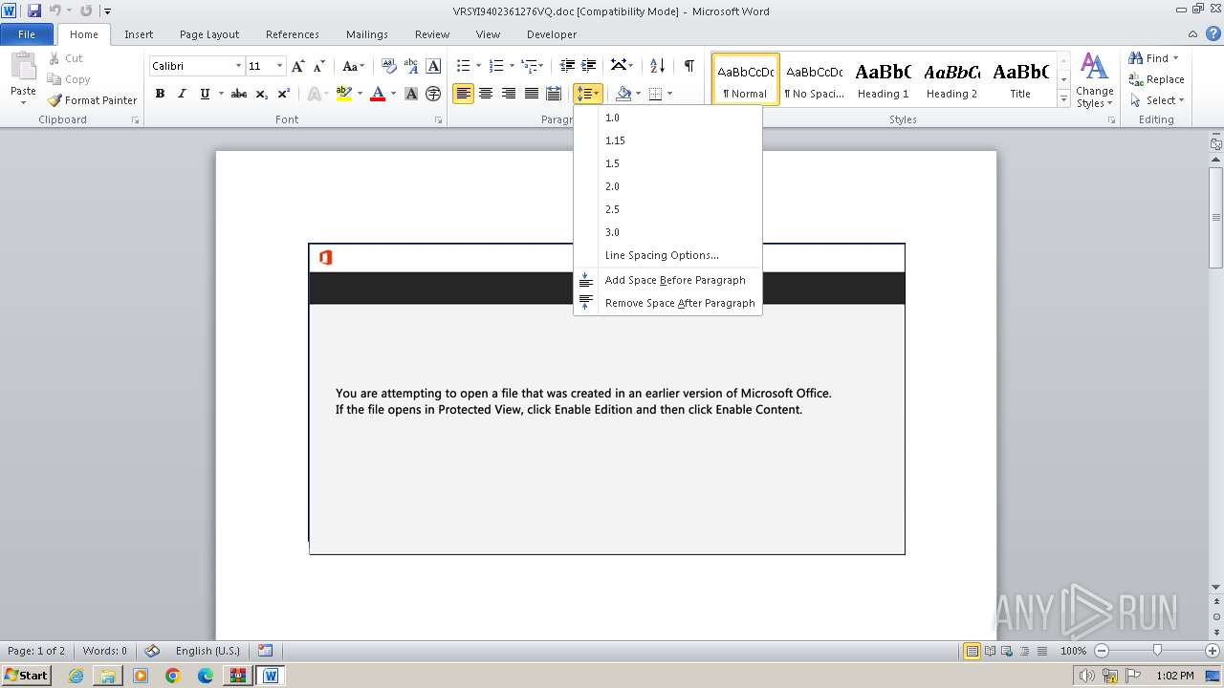This screenshot has width=1224, height=688.
Task: Click the Paste icon
Action: tap(23, 67)
